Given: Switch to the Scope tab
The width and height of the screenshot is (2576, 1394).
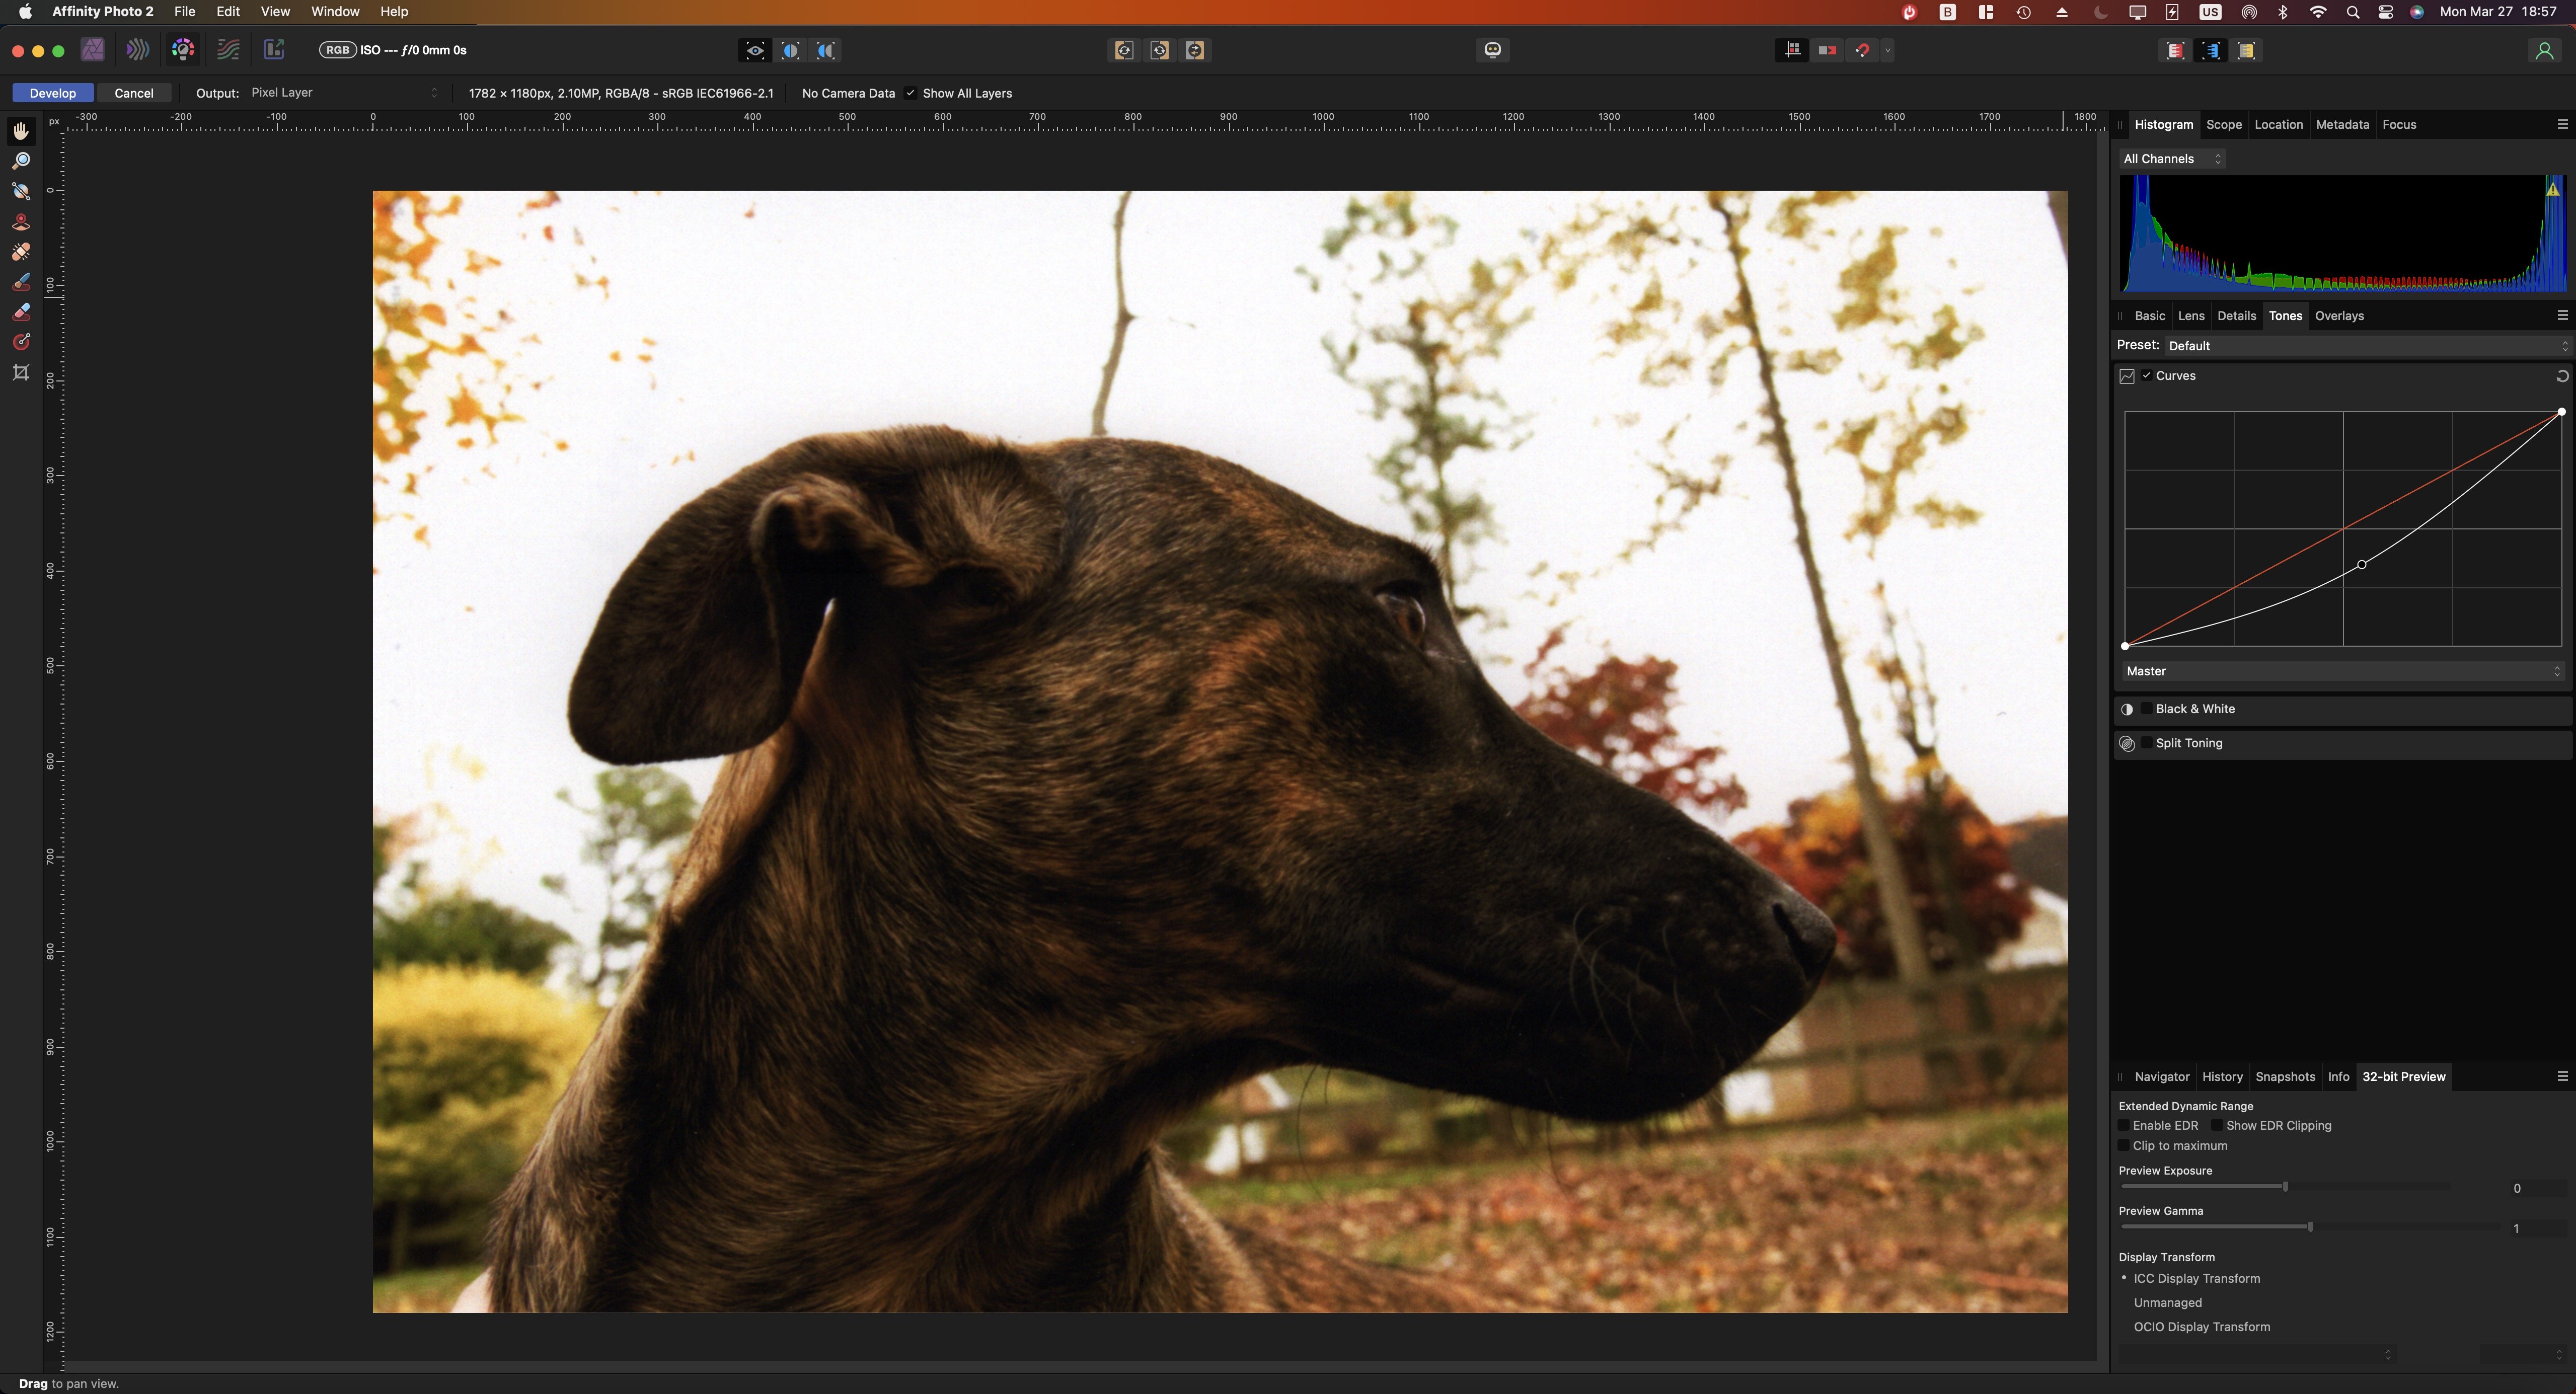Looking at the screenshot, I should 2224,125.
